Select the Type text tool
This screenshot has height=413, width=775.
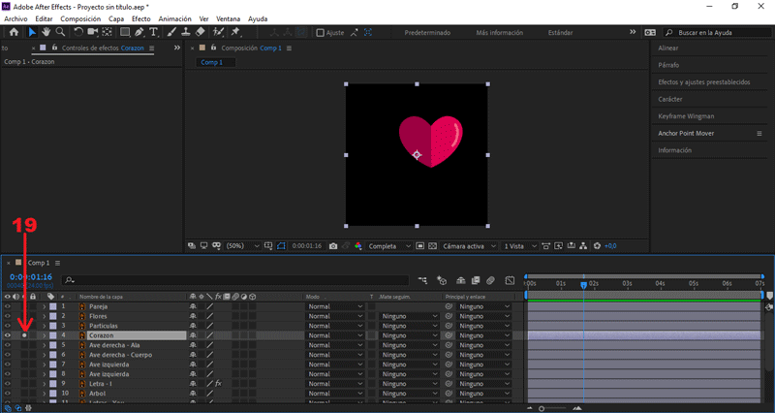click(x=153, y=32)
